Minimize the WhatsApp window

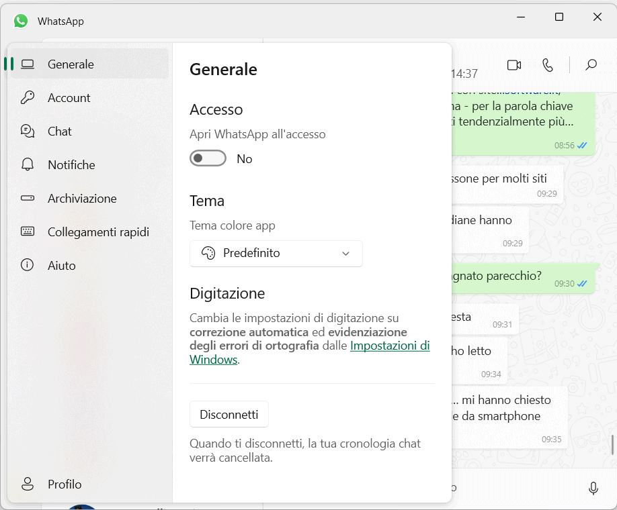click(521, 17)
